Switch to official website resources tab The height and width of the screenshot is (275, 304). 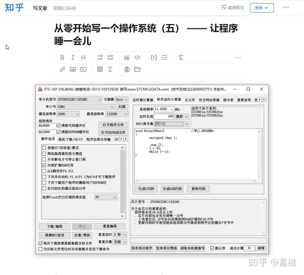[209, 100]
